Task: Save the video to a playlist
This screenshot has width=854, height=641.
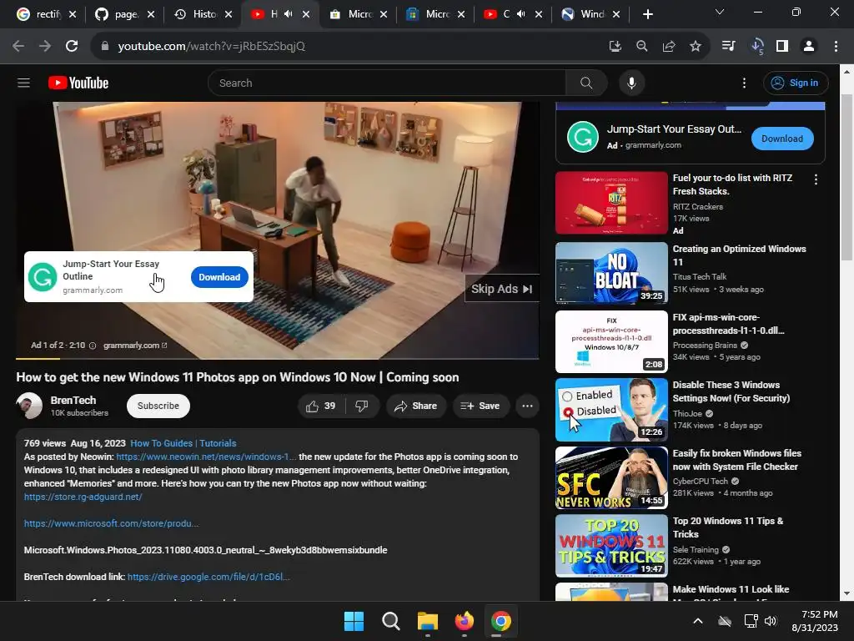Action: click(480, 406)
